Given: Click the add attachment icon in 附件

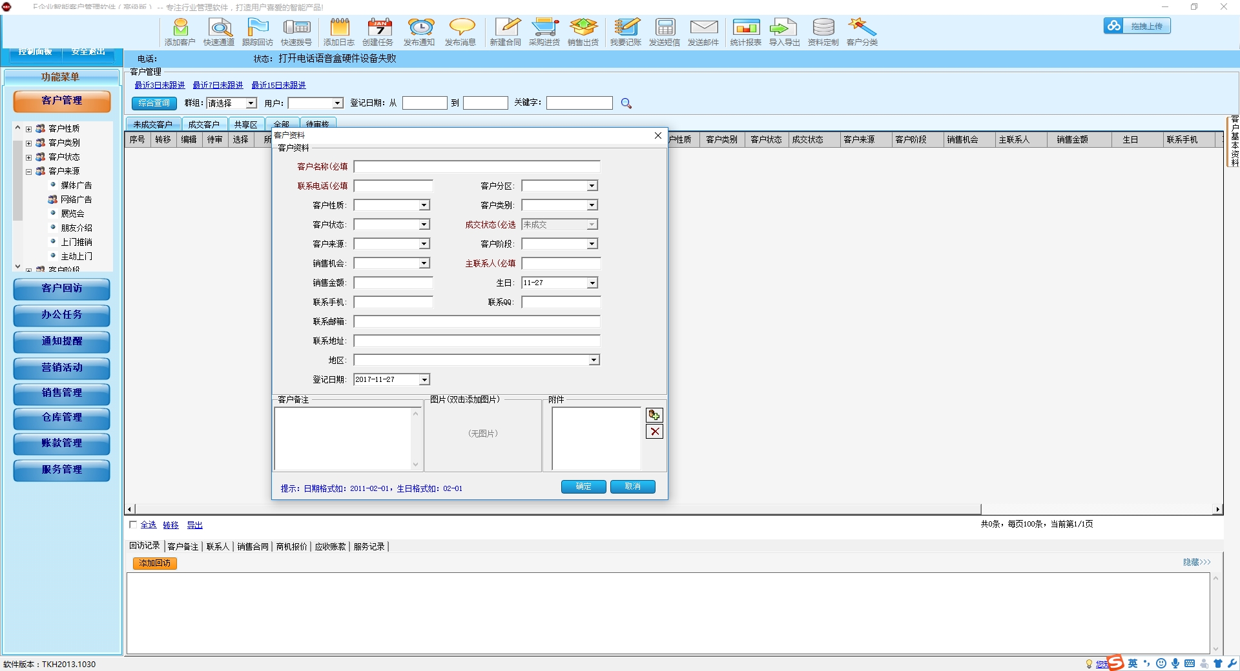Looking at the screenshot, I should pyautogui.click(x=654, y=415).
